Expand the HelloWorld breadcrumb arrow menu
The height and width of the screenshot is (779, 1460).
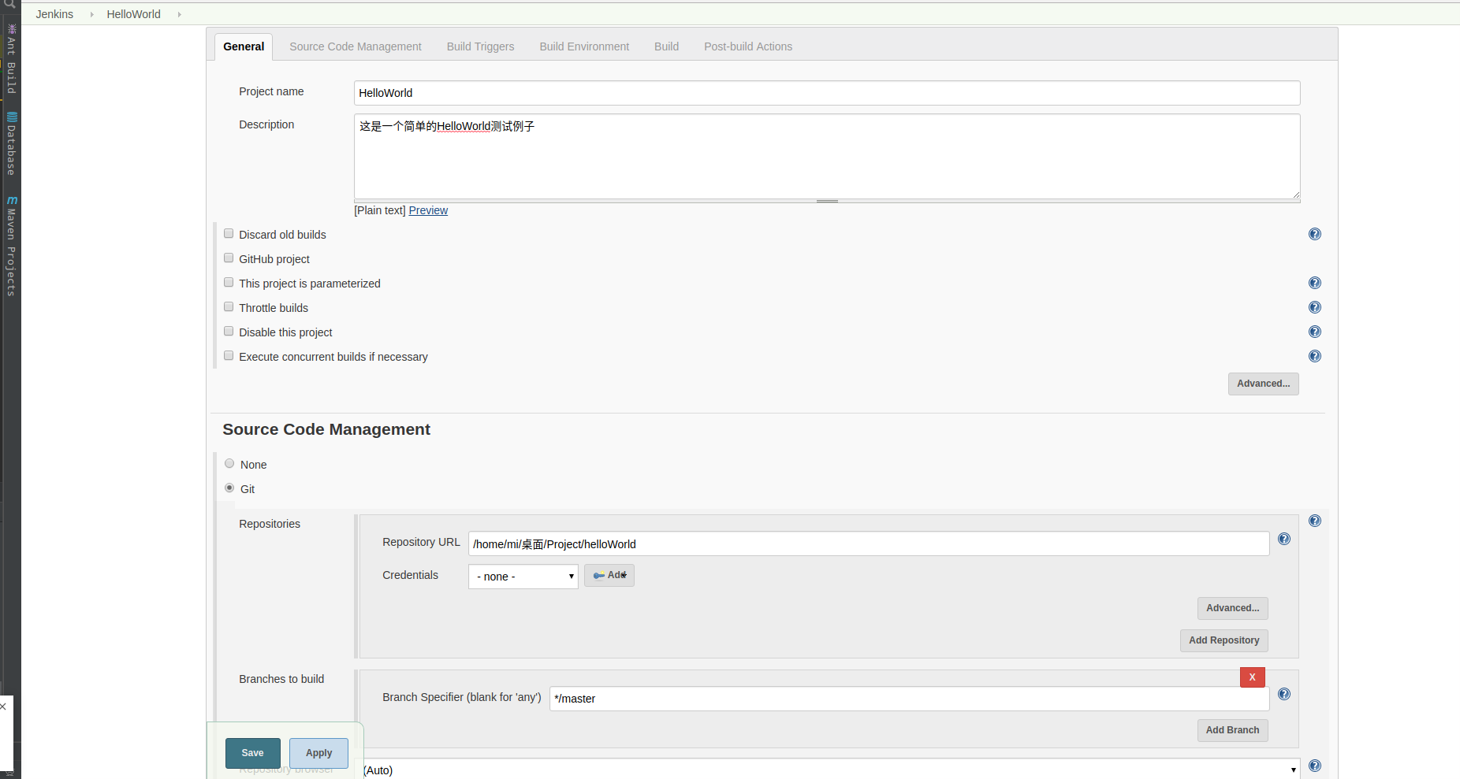point(179,14)
